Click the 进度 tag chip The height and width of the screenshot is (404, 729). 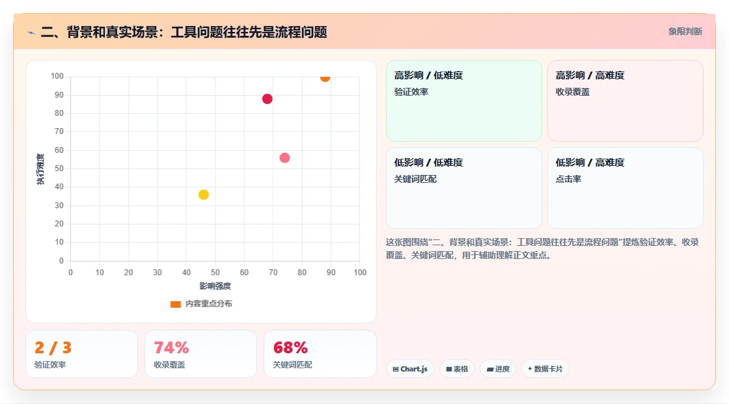498,369
